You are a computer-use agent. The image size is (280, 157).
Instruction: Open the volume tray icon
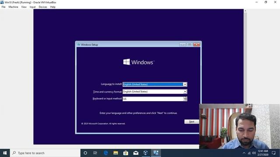(x=254, y=153)
